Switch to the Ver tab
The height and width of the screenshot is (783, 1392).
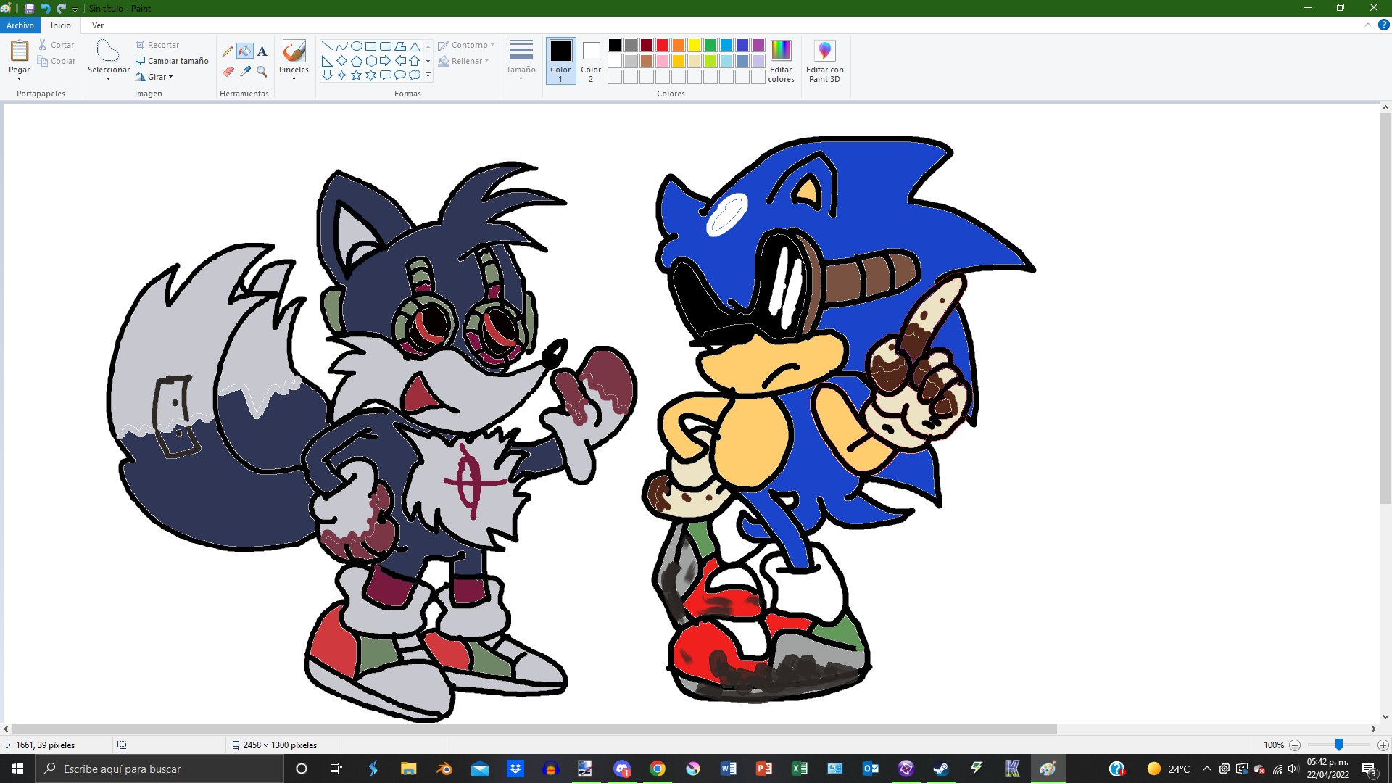98,25
